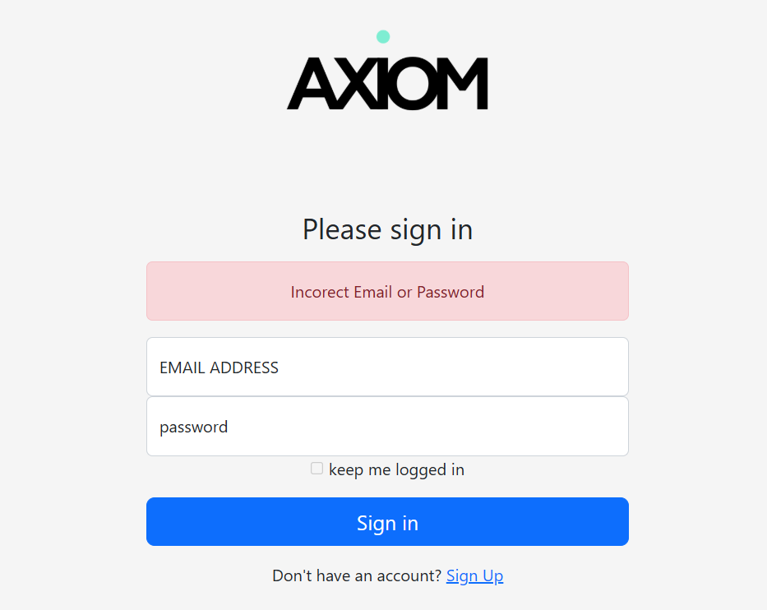Click the AXIOM logo wordmark
The image size is (767, 610).
(x=387, y=83)
